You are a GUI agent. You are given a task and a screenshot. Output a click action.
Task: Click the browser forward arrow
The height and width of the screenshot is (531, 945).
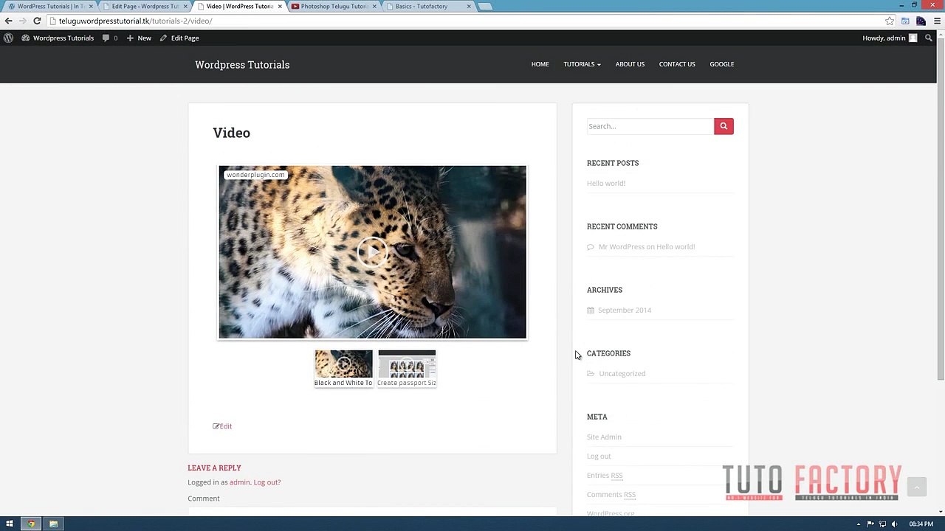tap(23, 21)
